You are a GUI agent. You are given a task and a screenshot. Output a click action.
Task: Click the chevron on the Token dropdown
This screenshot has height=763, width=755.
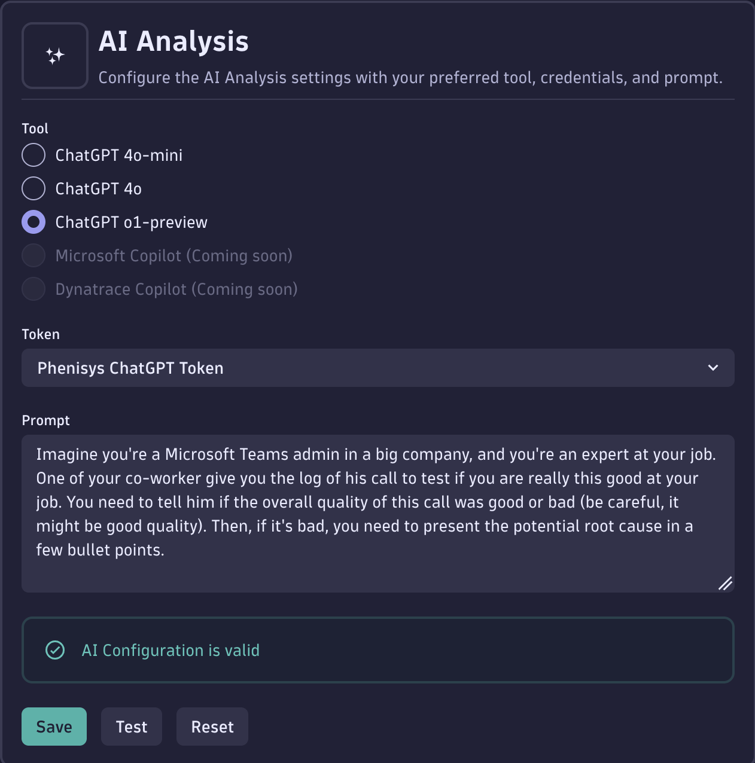pos(713,368)
